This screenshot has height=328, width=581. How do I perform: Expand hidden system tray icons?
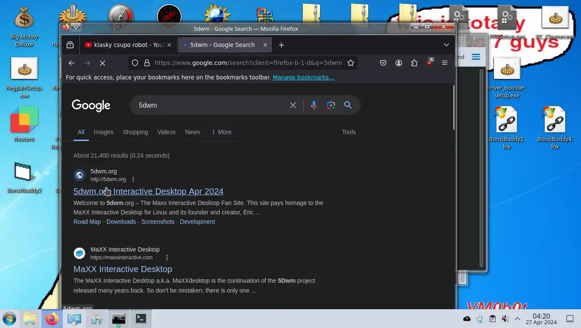(x=517, y=319)
